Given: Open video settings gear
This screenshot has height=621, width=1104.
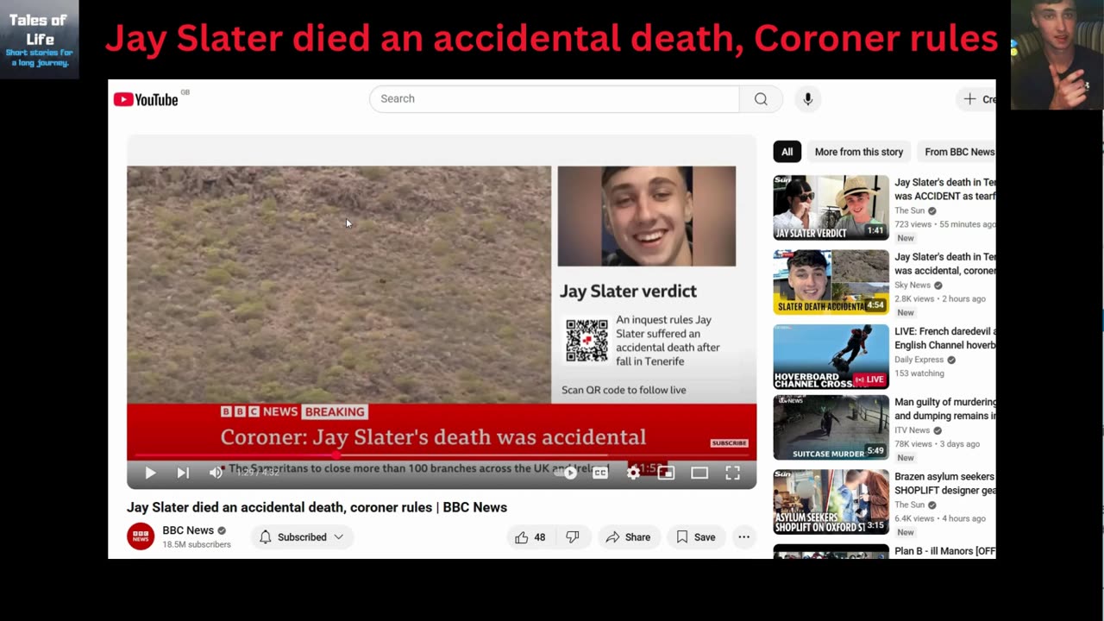Looking at the screenshot, I should coord(634,473).
